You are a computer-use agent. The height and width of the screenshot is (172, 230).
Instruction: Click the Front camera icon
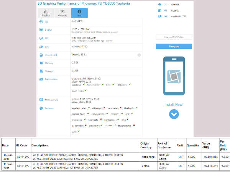pos(41,100)
